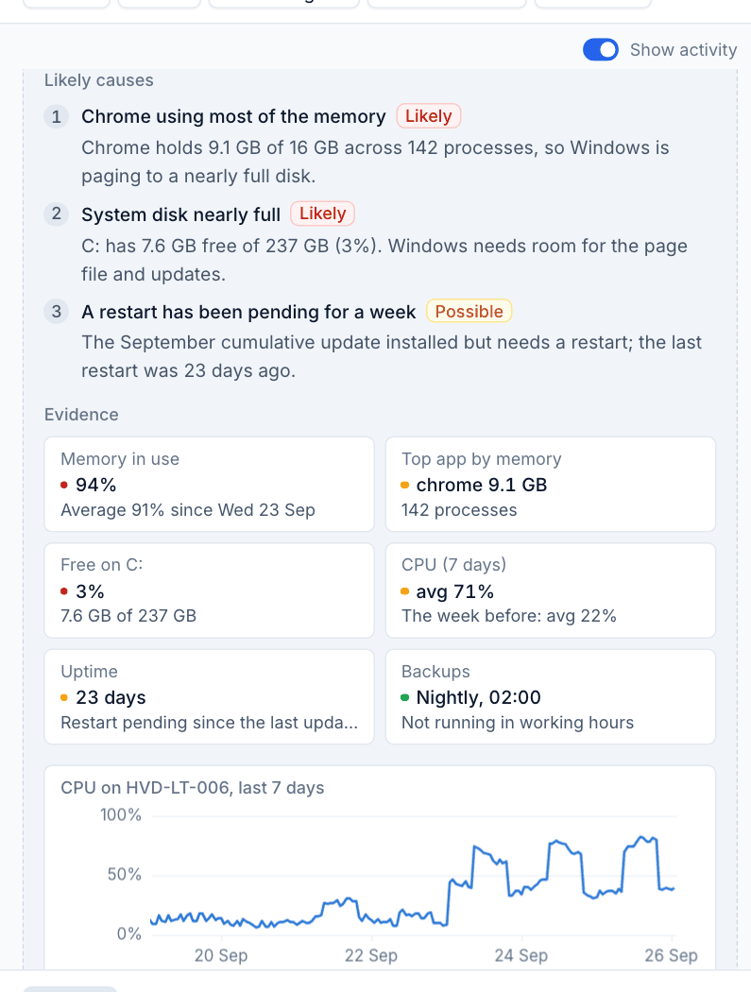Image resolution: width=751 pixels, height=992 pixels.
Task: Toggle the Show activity switch
Action: (601, 50)
